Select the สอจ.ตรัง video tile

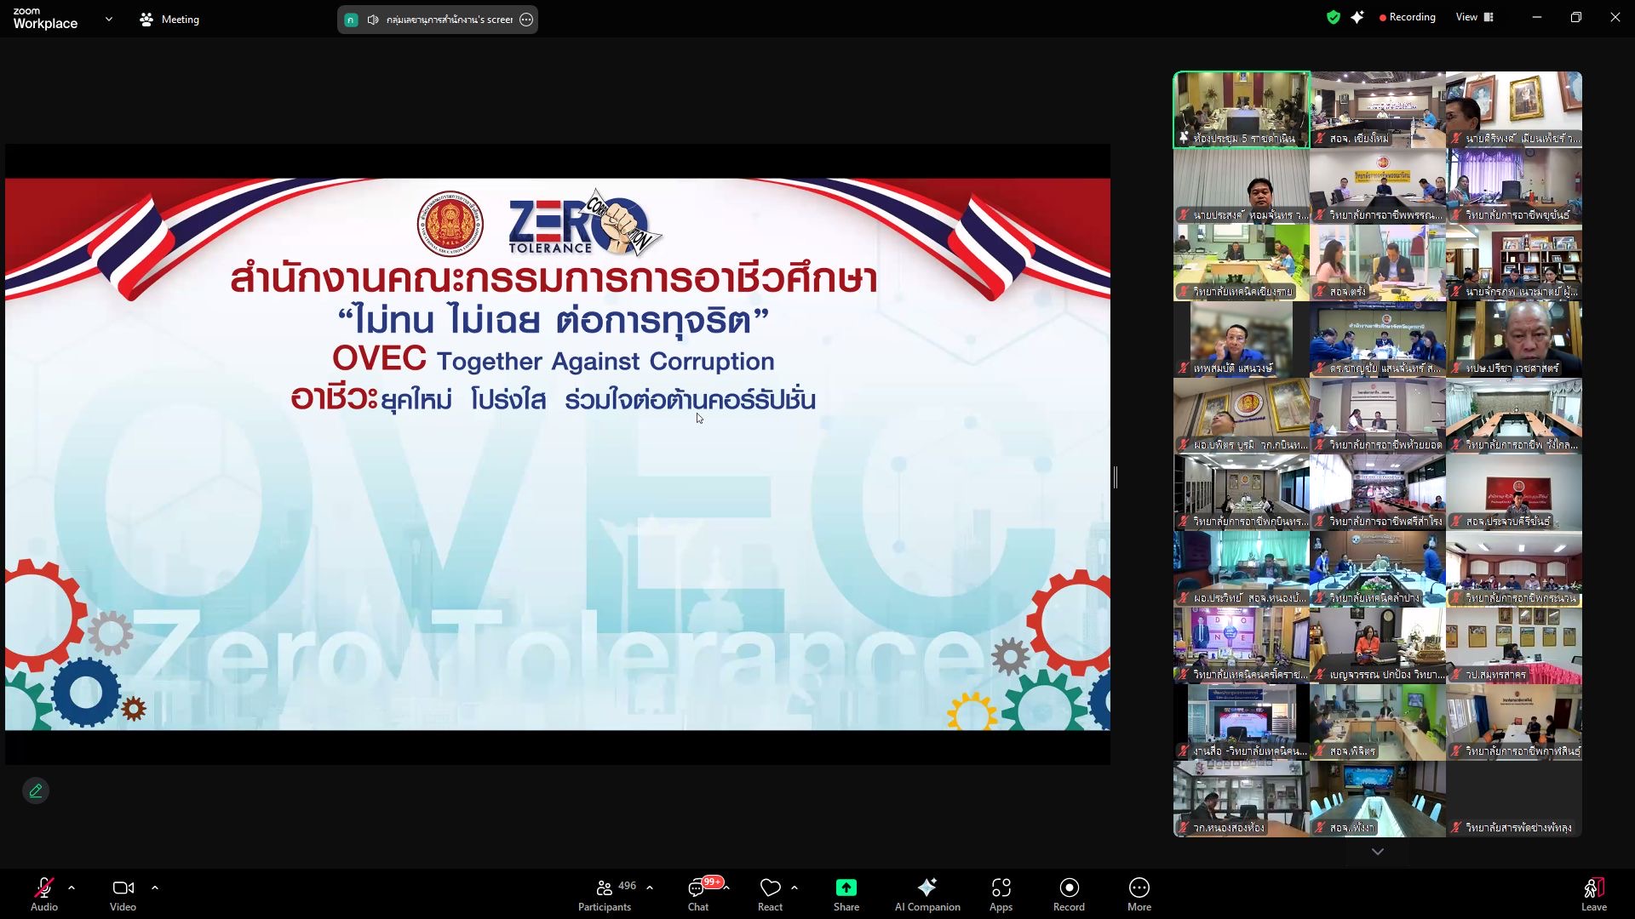pyautogui.click(x=1378, y=263)
